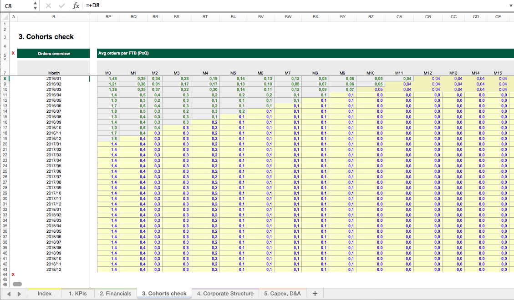Screen dimensions: 514x300
Task: Click the M5 column label
Action: click(233, 73)
